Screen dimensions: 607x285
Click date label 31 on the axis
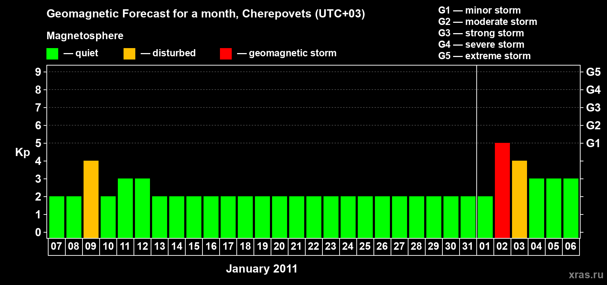(x=468, y=246)
